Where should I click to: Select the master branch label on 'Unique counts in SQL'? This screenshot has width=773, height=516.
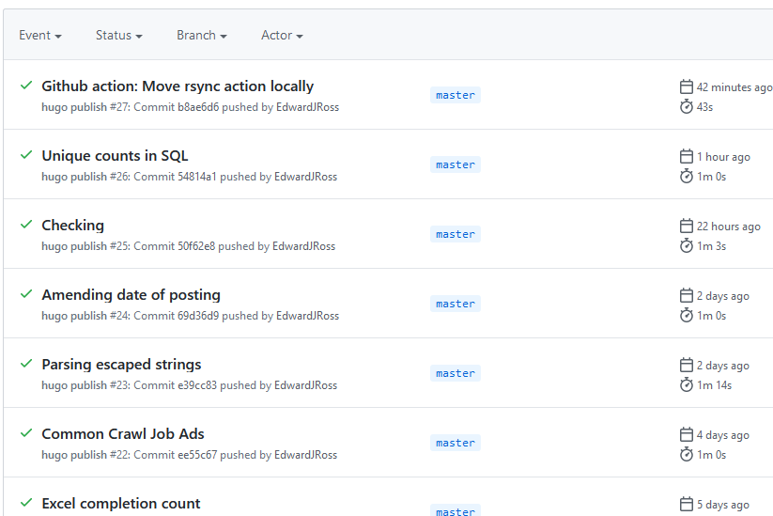click(x=455, y=164)
